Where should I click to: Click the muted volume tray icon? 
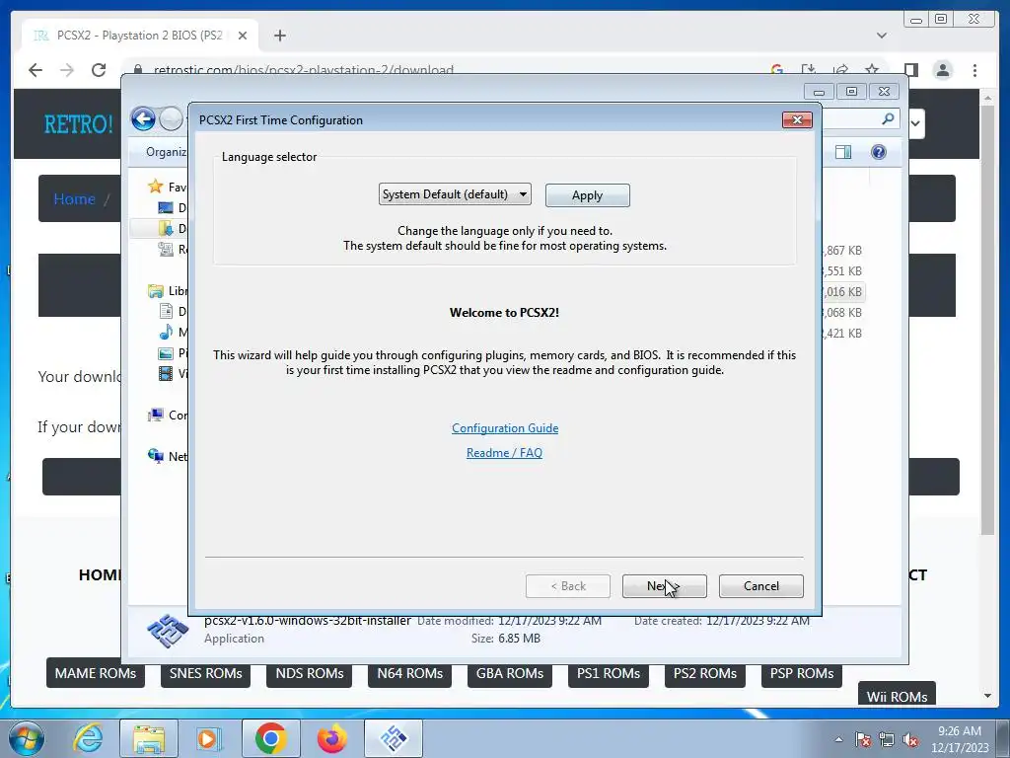910,739
